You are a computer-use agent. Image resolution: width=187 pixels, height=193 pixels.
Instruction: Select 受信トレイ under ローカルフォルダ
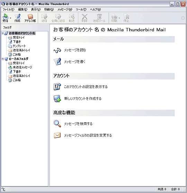pos(19,63)
